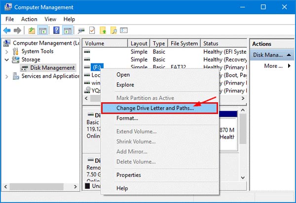296x203 pixels.
Task: Click Properties in context menu
Action: 128,174
